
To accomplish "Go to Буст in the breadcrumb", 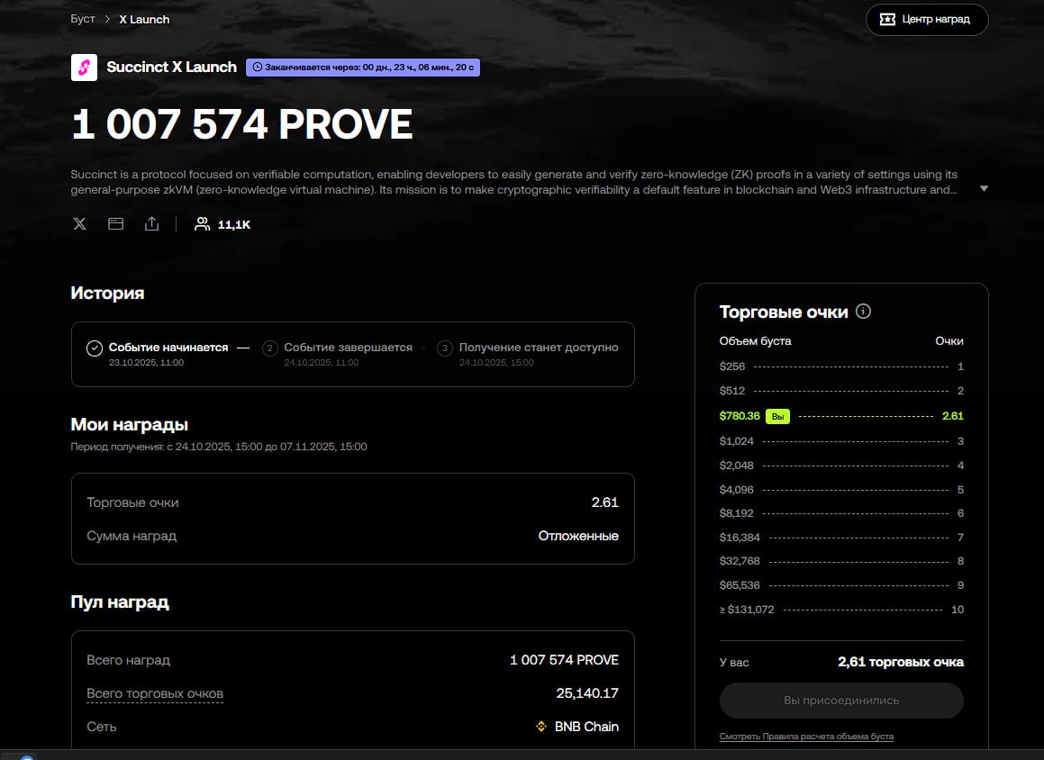I will pos(83,19).
